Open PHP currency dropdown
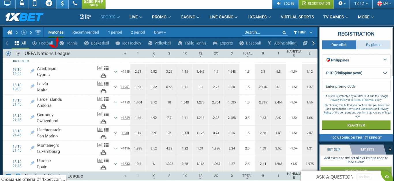The height and width of the screenshot is (181, 394). (x=356, y=73)
